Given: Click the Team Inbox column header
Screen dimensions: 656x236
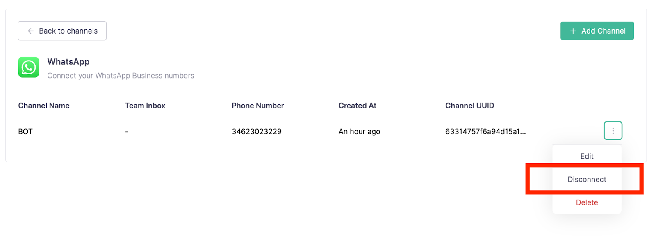Looking at the screenshot, I should coord(145,106).
